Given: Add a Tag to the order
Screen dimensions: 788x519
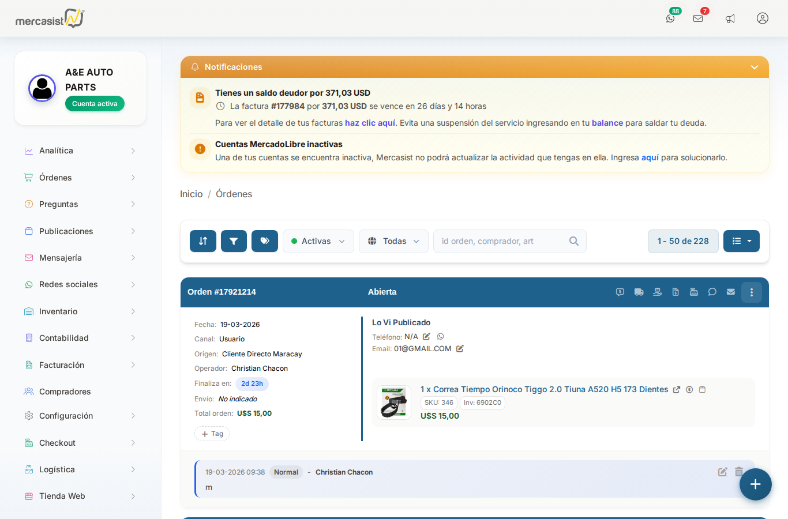Looking at the screenshot, I should click(212, 434).
